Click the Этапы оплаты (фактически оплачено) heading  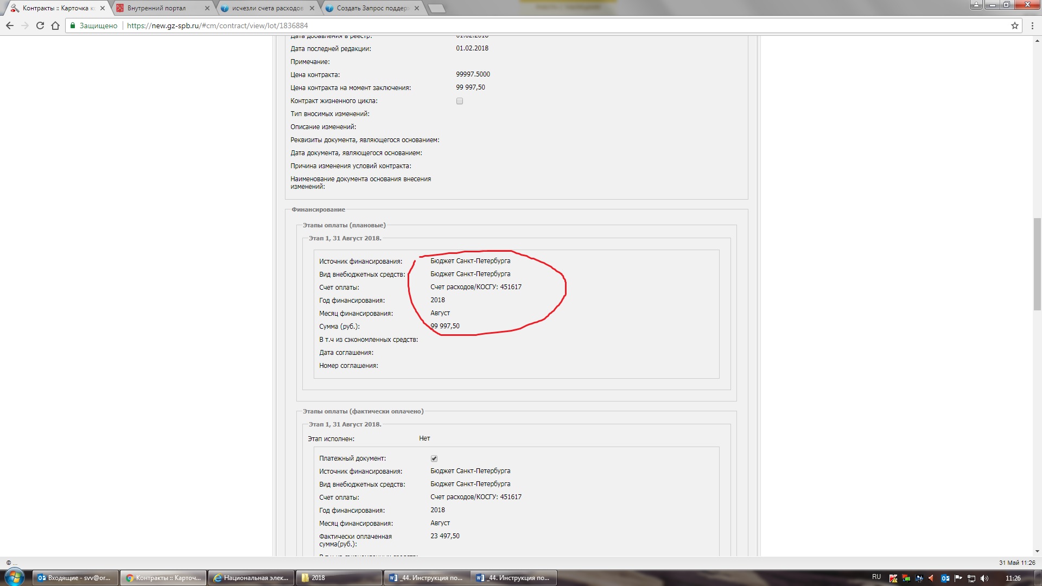pos(363,411)
